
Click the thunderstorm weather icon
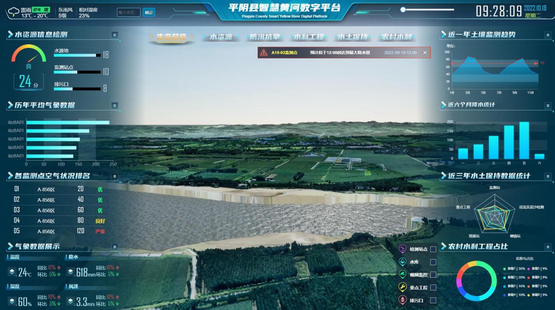click(x=14, y=12)
